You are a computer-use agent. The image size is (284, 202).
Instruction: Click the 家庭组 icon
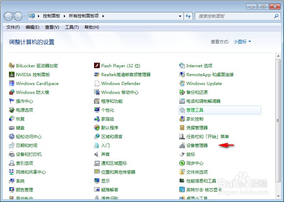click(97, 119)
